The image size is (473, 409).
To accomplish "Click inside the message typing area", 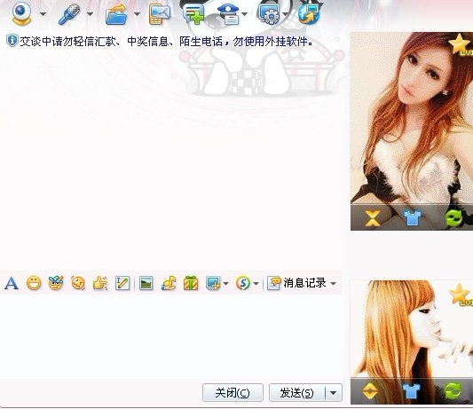I will click(x=171, y=336).
